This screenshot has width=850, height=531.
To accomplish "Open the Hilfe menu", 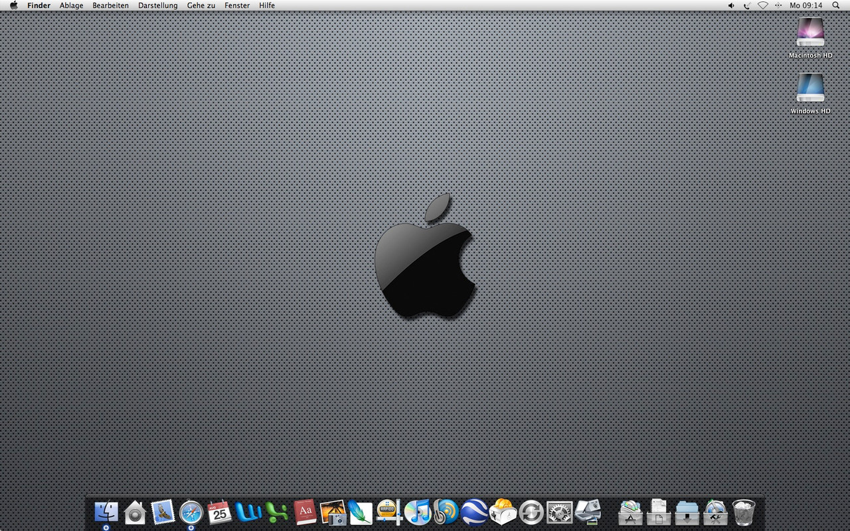I will click(x=267, y=5).
